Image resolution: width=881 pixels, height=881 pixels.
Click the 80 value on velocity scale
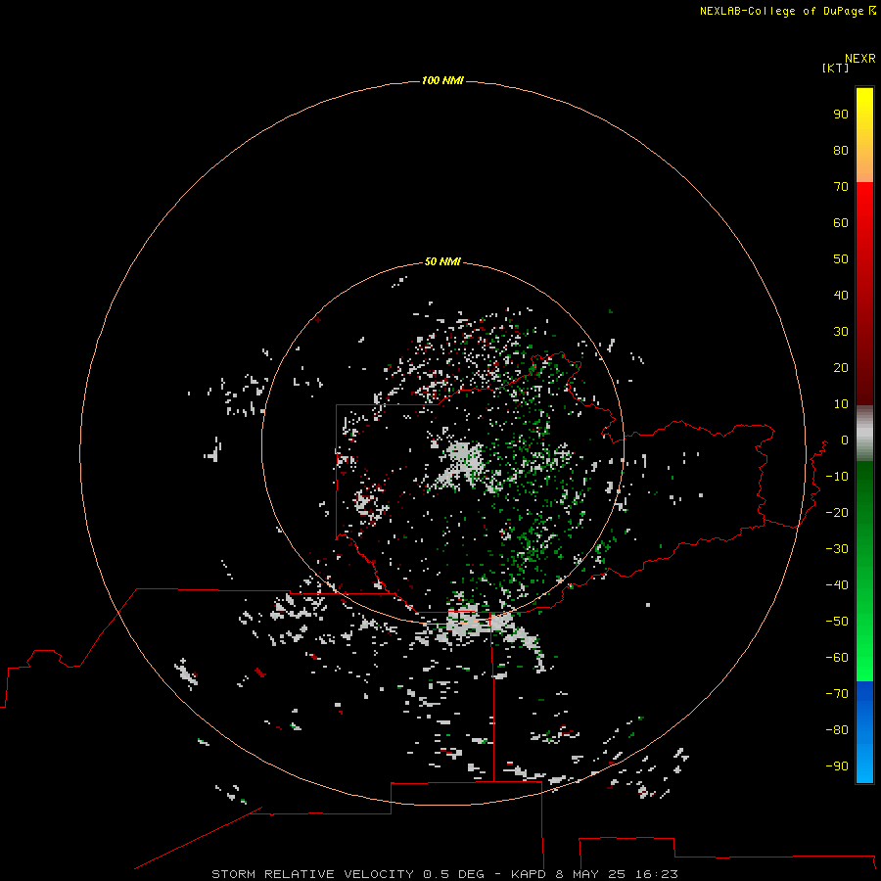click(841, 150)
